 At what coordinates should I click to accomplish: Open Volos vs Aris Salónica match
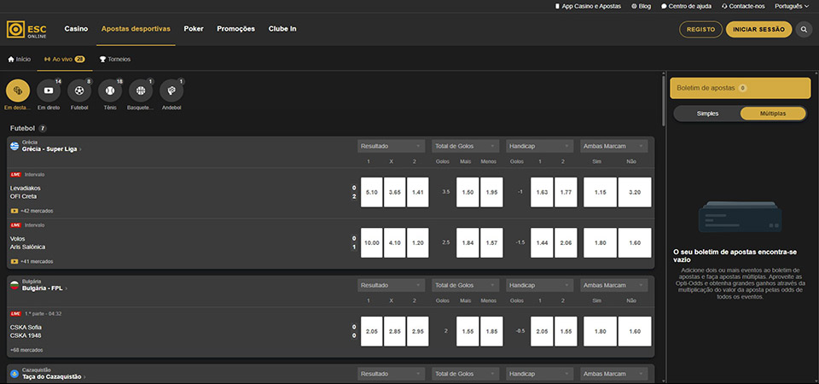[28, 243]
